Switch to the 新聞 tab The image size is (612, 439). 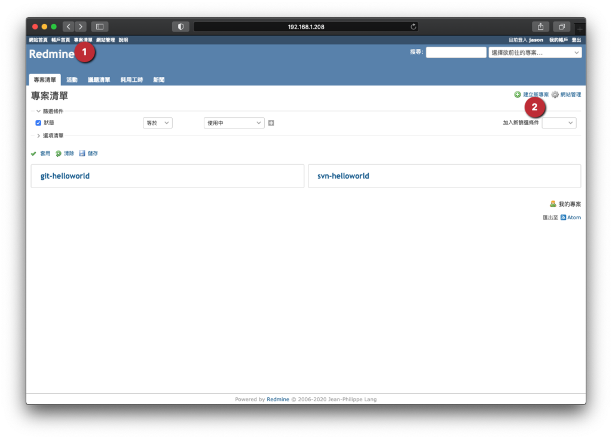[158, 79]
